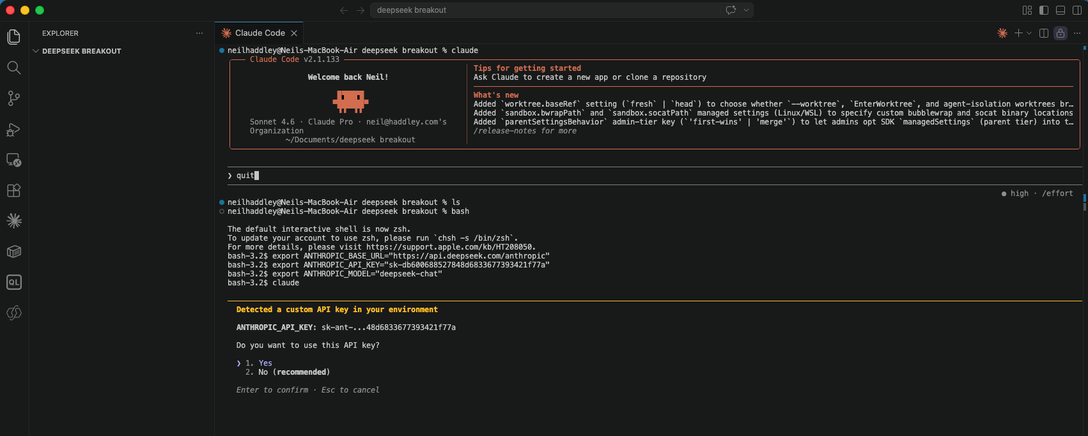
Task: Click the Detected a custom API key heading
Action: [337, 310]
